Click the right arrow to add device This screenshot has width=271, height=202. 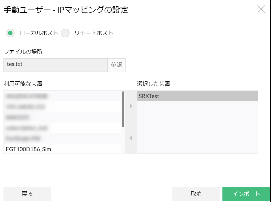coord(131,106)
